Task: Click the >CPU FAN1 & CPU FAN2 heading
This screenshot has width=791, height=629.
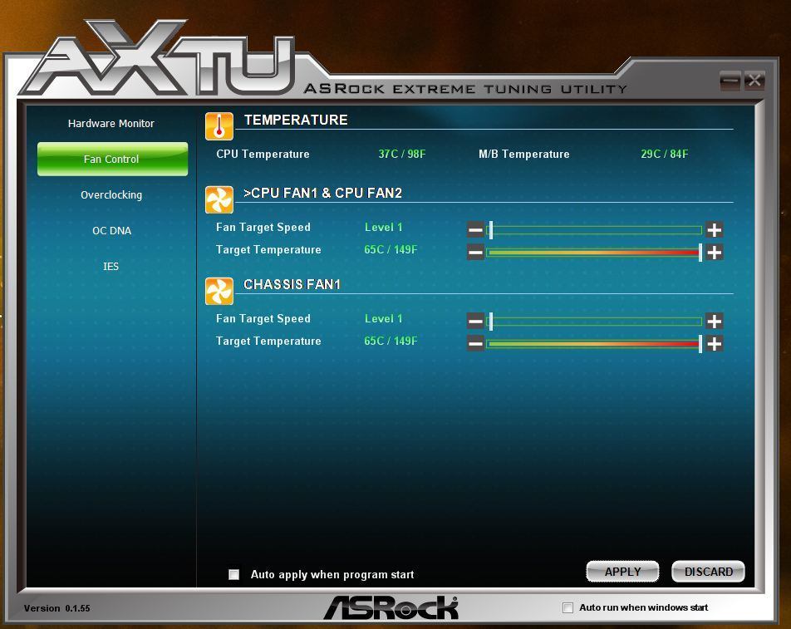Action: click(323, 194)
